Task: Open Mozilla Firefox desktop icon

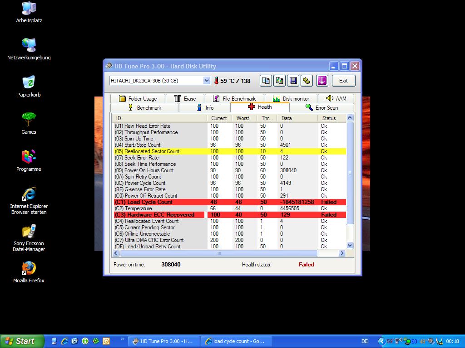Action: [x=29, y=268]
